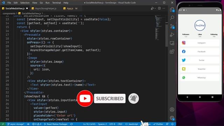Open the File menu

9,3
